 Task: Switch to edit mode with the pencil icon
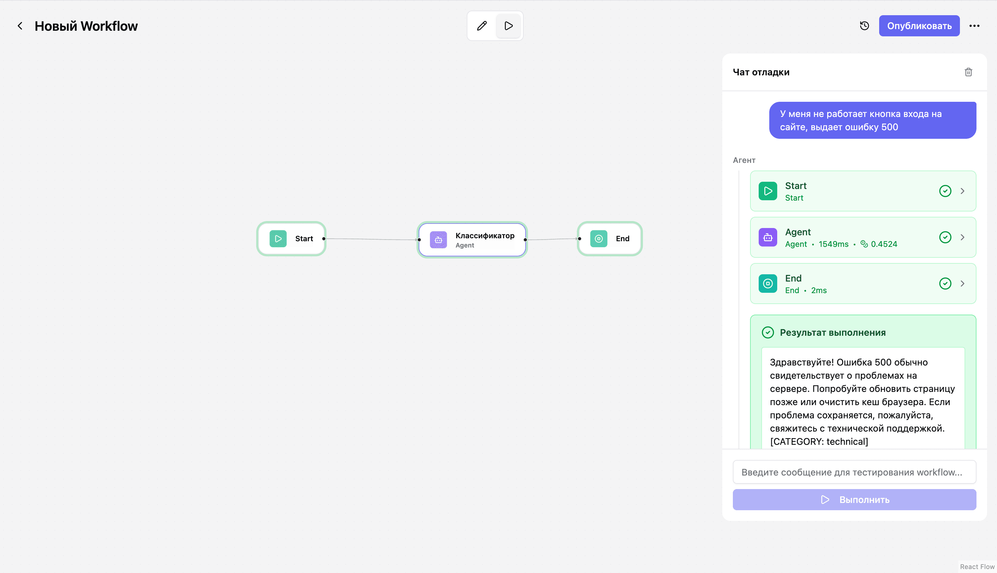pos(481,25)
